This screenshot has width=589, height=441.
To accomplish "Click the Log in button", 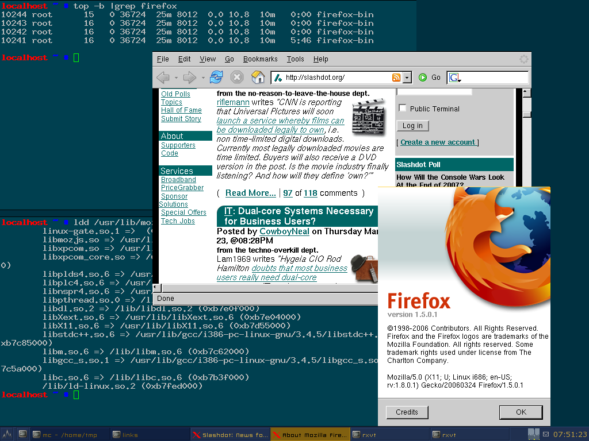I will 412,126.
